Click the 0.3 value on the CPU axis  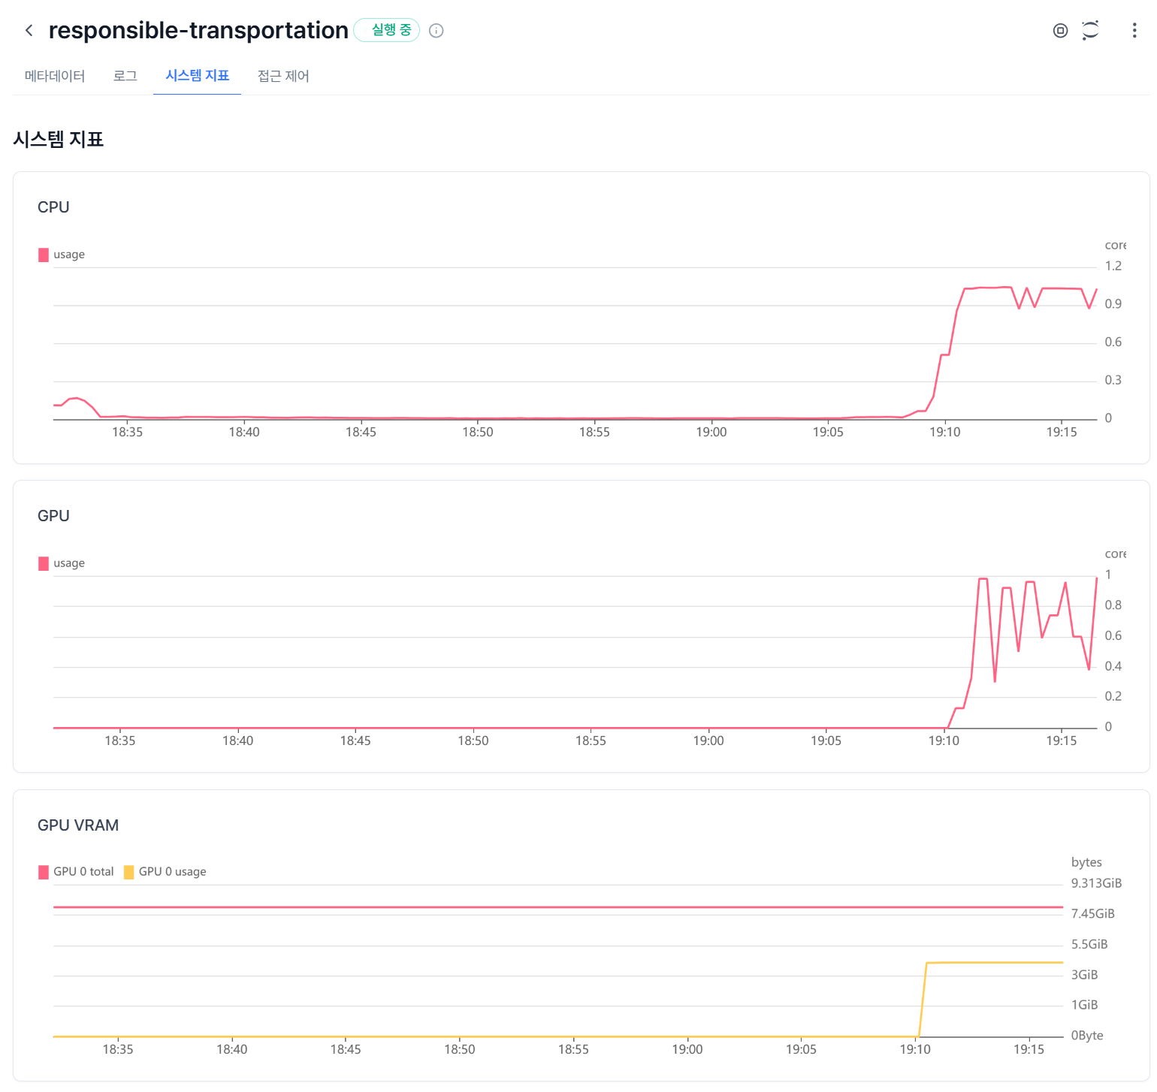click(1113, 380)
